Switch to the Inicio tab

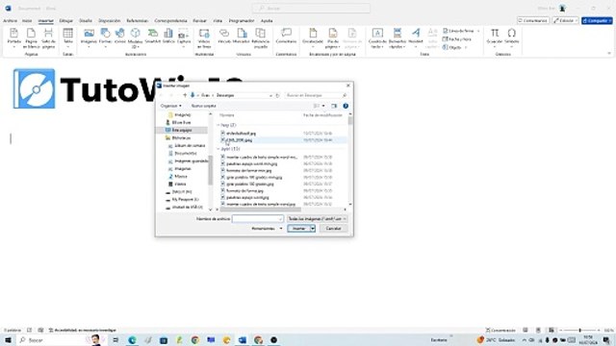point(27,21)
